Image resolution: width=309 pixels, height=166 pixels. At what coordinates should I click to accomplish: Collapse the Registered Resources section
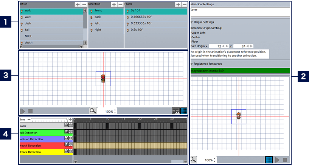click(192, 64)
